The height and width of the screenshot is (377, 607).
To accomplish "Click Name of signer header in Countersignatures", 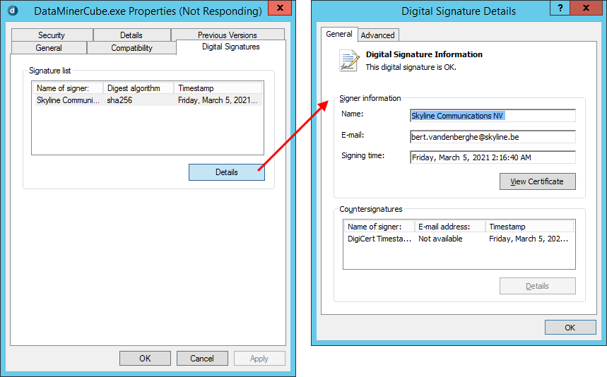I will tap(379, 227).
